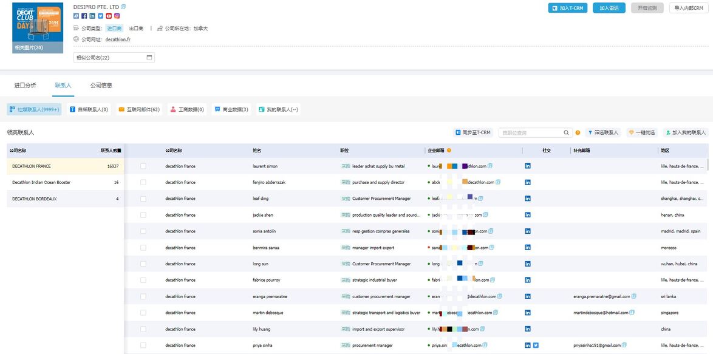This screenshot has height=354, width=713.
Task: Open Twitter profile of priya sinha
Action: click(536, 345)
